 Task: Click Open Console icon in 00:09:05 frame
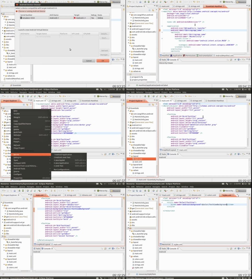(243, 154)
